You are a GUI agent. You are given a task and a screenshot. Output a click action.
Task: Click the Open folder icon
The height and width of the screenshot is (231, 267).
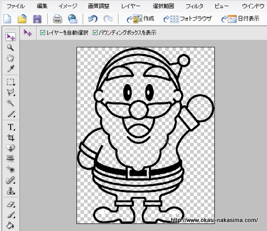[x=22, y=19]
